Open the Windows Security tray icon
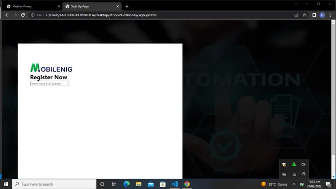 click(x=284, y=165)
